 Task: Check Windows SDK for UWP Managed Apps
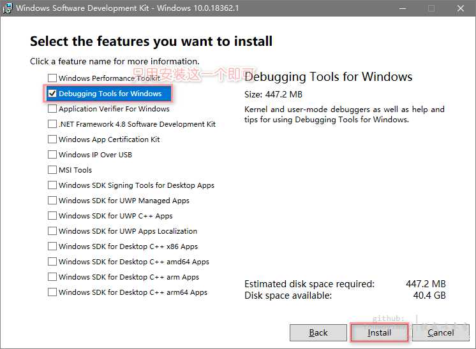(52, 201)
